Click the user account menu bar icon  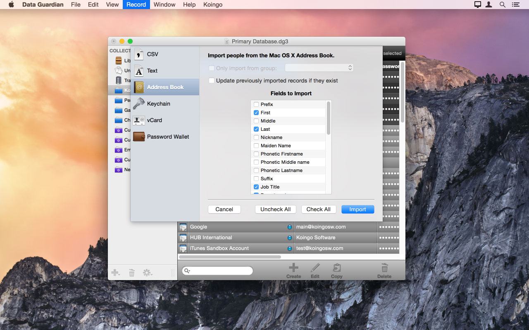(489, 5)
